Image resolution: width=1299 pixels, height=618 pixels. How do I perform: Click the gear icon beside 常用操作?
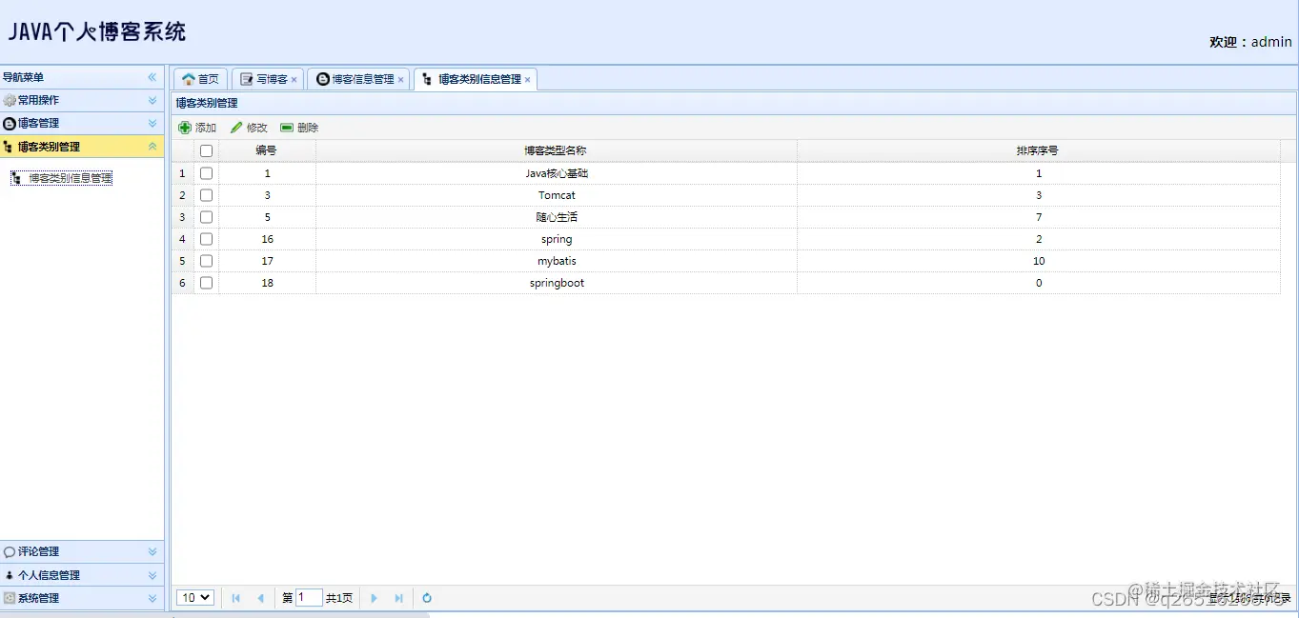(x=10, y=100)
